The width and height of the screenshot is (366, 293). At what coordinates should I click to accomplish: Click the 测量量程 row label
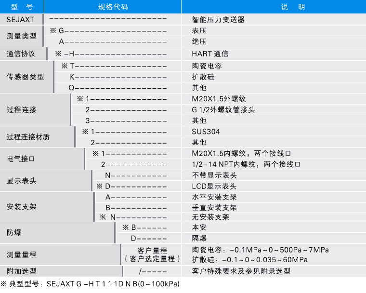pyautogui.click(x=21, y=254)
